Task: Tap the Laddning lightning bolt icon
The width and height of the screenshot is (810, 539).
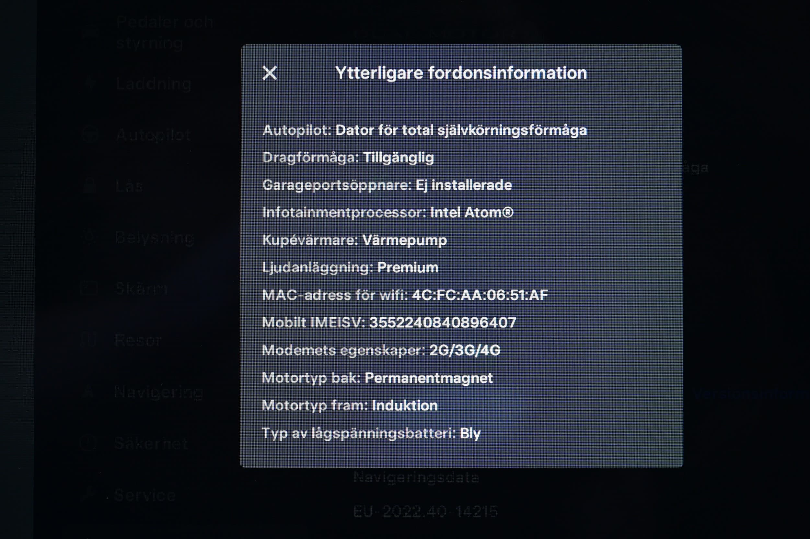Action: [90, 84]
